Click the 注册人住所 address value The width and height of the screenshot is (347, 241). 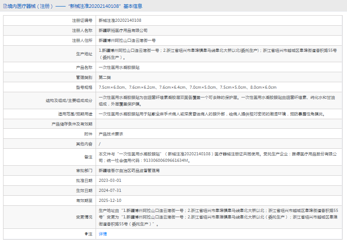coord(127,40)
